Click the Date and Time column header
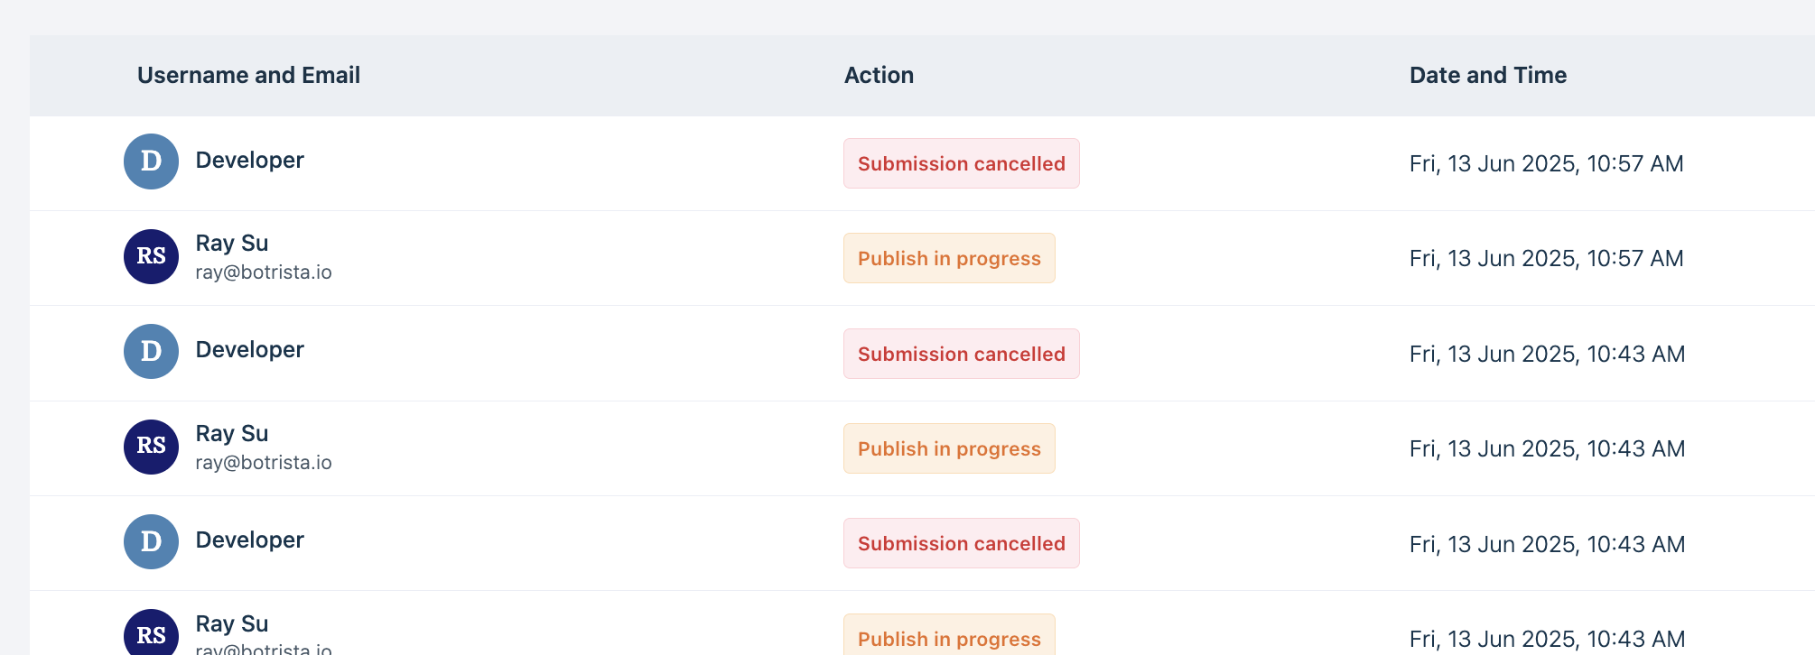Screen dimensions: 1815x655 (1488, 75)
